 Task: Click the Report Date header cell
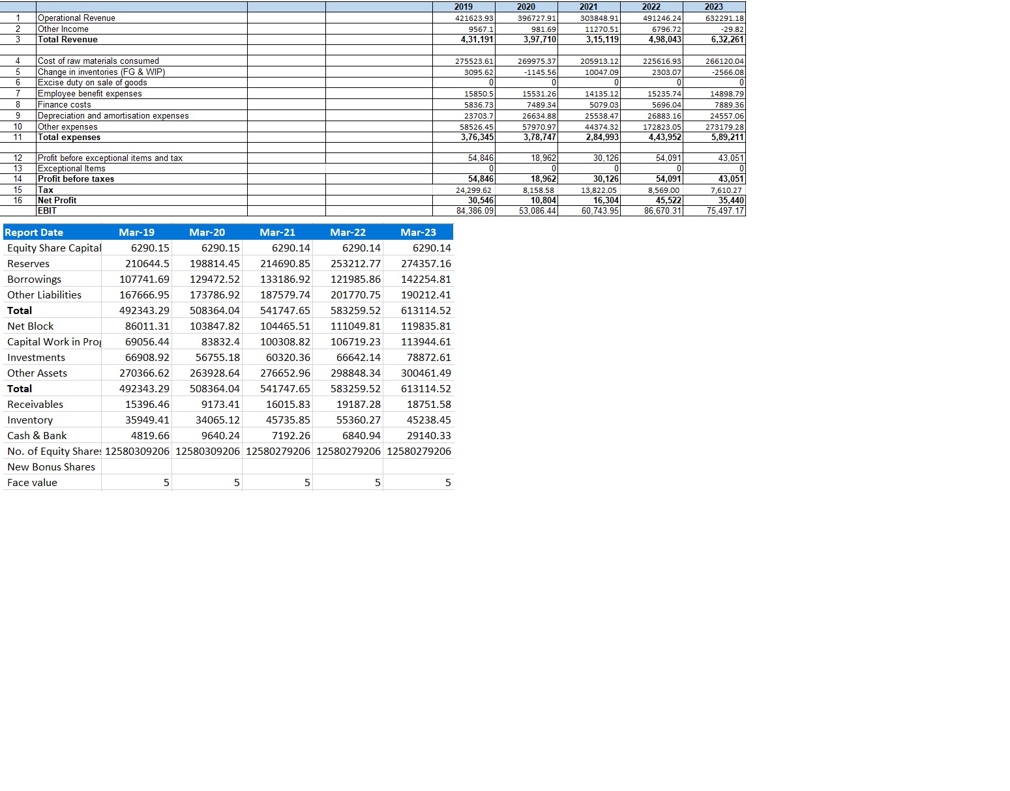(34, 232)
